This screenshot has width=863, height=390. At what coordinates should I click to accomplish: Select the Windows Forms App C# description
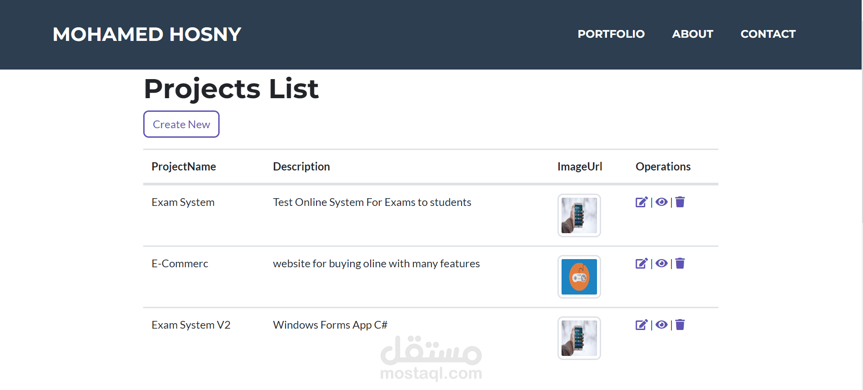pyautogui.click(x=330, y=325)
